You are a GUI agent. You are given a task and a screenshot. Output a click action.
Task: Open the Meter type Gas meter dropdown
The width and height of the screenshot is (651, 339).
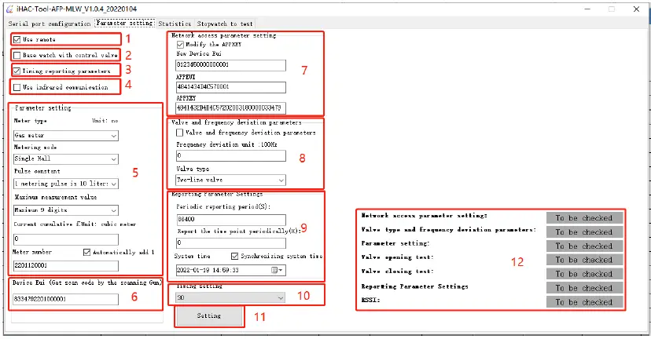[66, 136]
